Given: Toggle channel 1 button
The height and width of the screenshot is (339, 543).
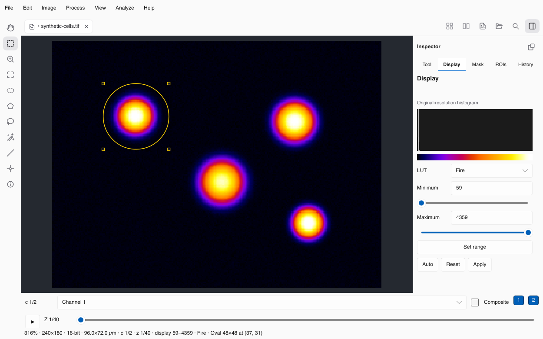Looking at the screenshot, I should 519,300.
